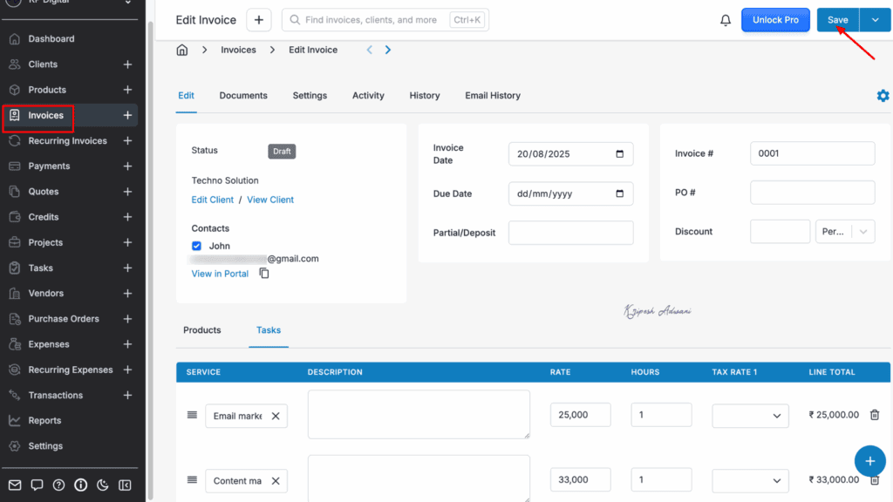Viewport: 893px width, 502px height.
Task: Open the notifications bell
Action: click(725, 19)
